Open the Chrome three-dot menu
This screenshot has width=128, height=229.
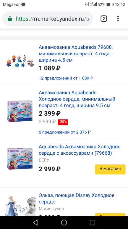(x=118, y=19)
